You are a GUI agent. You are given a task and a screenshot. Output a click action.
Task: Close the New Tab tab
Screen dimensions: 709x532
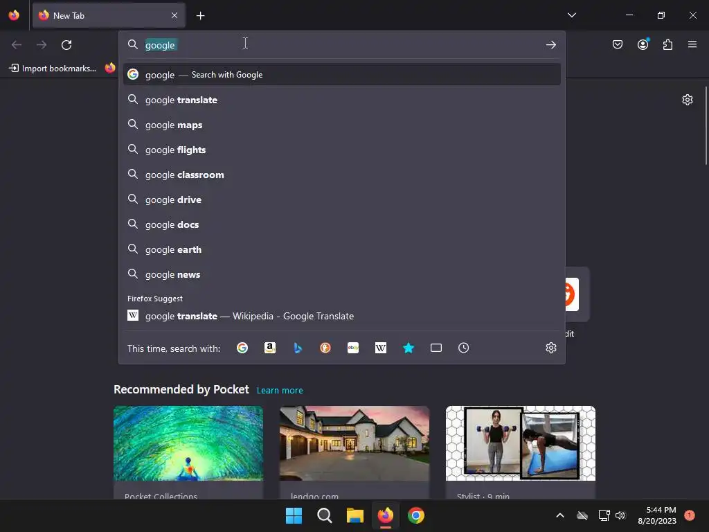pos(174,15)
